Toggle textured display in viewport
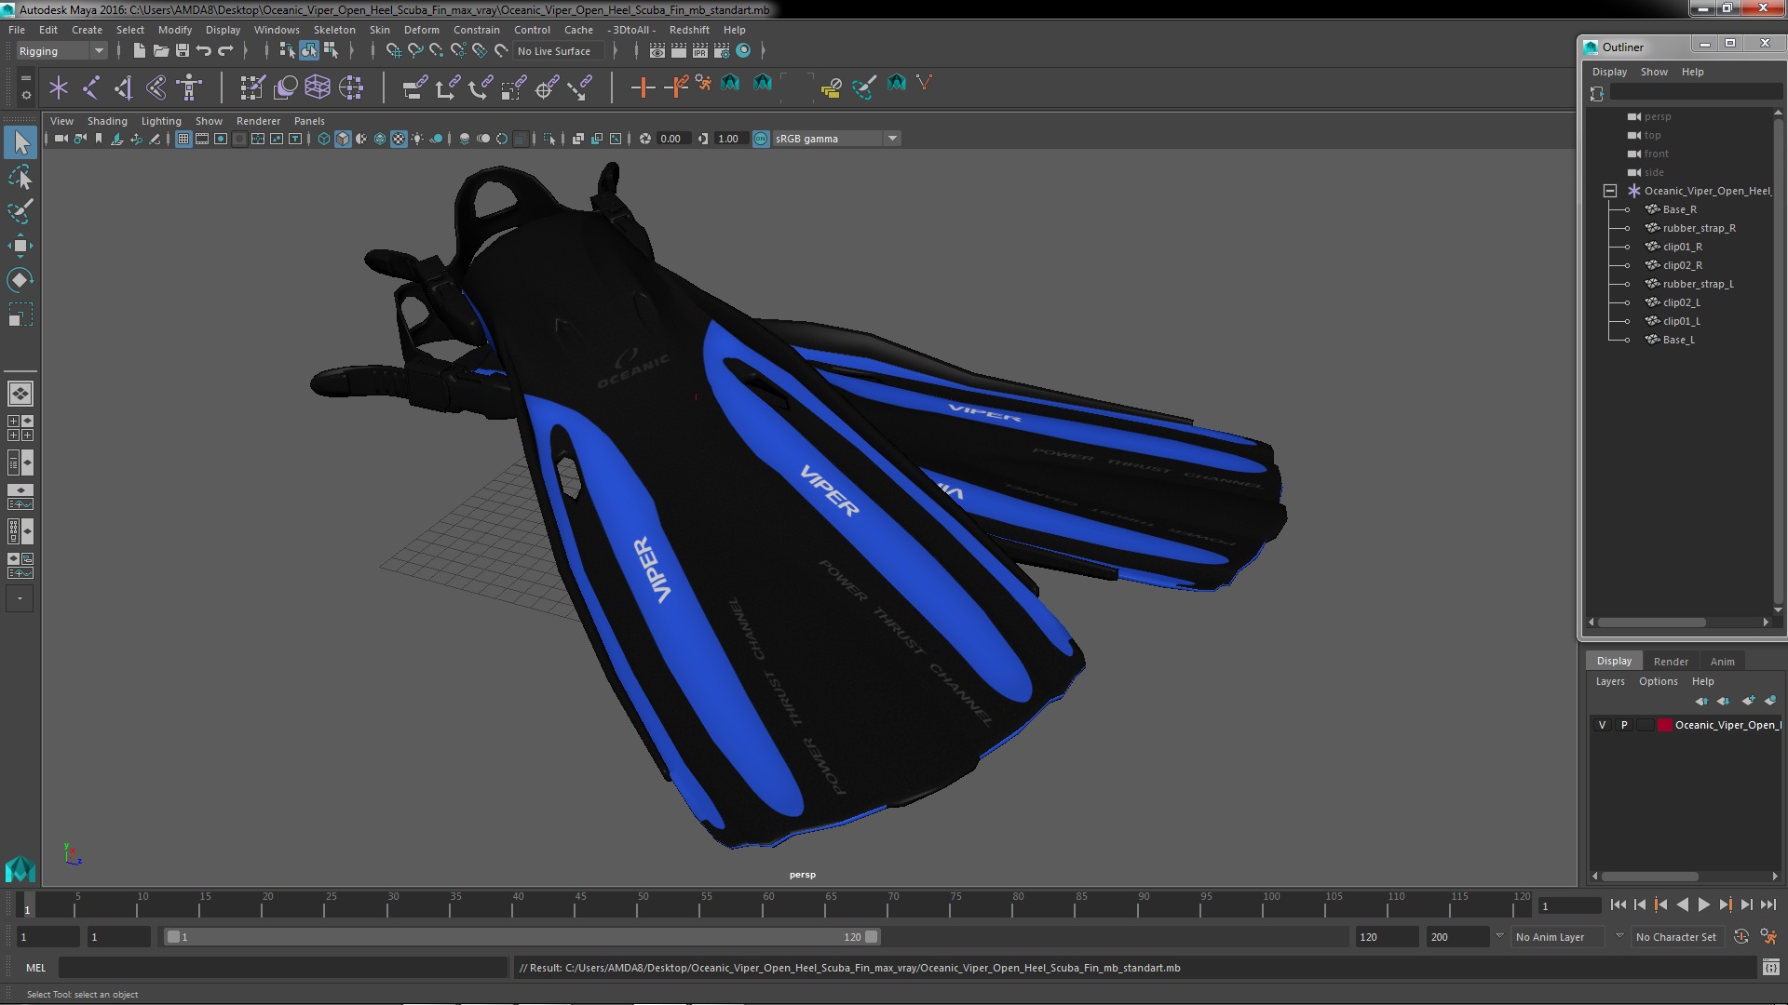 point(399,139)
